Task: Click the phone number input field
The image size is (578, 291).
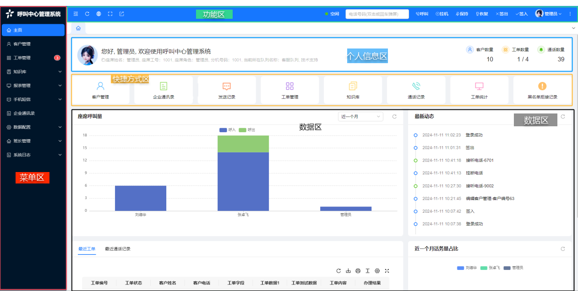Action: [x=377, y=14]
